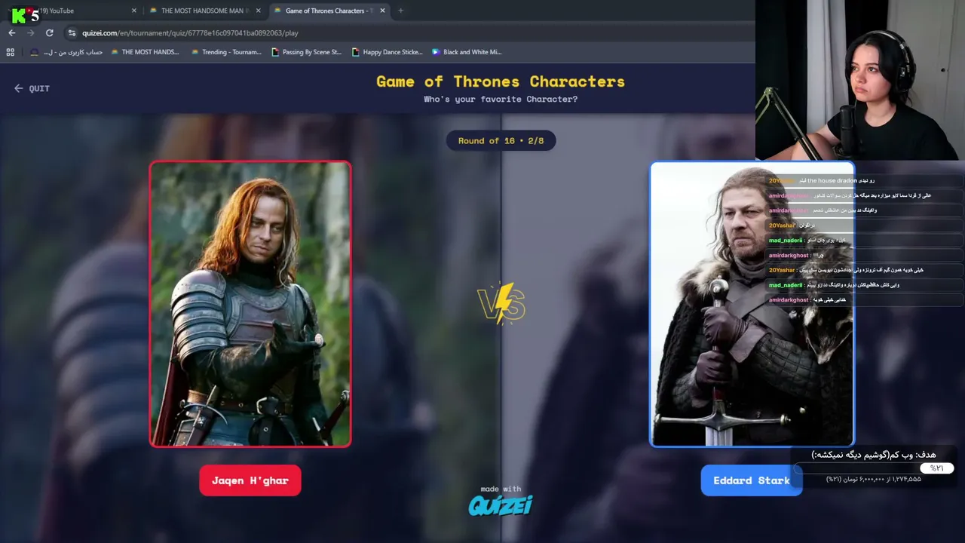Screen dimensions: 965x543
Task: Open the apps grid in the bookmarks bar
Action: pyautogui.click(x=11, y=52)
